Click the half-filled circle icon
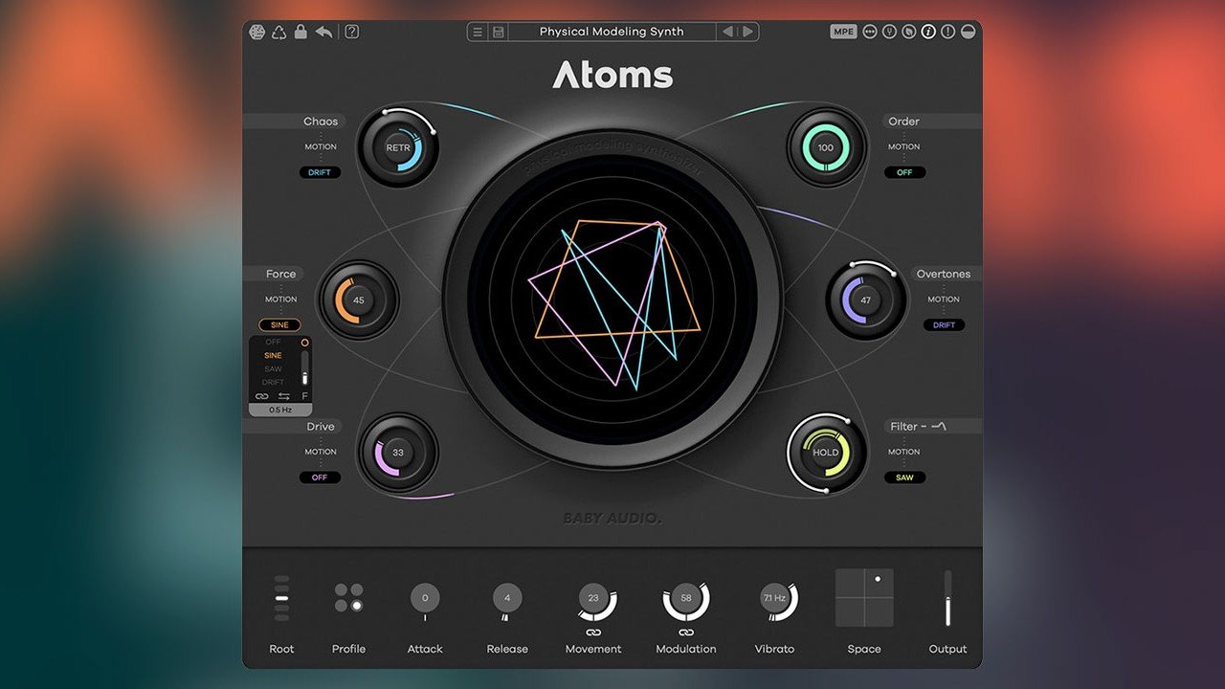This screenshot has height=689, width=1225. 968,32
